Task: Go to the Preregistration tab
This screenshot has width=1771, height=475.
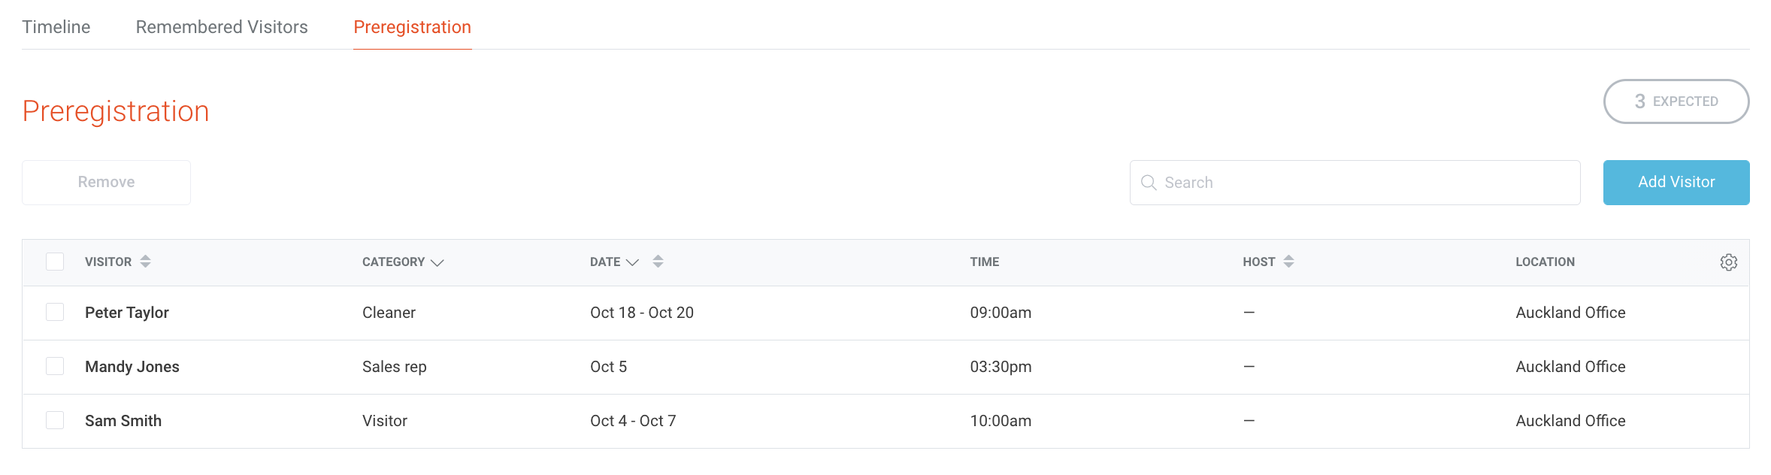Action: (x=412, y=27)
